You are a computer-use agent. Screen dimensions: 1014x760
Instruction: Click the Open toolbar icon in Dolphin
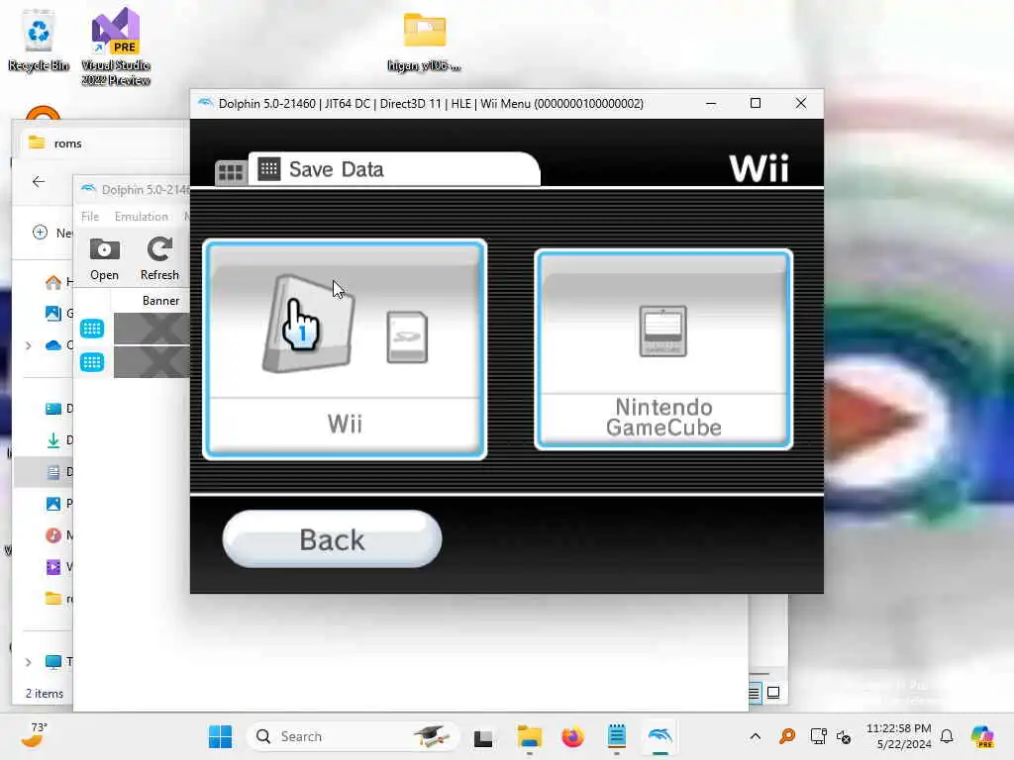pyautogui.click(x=104, y=259)
